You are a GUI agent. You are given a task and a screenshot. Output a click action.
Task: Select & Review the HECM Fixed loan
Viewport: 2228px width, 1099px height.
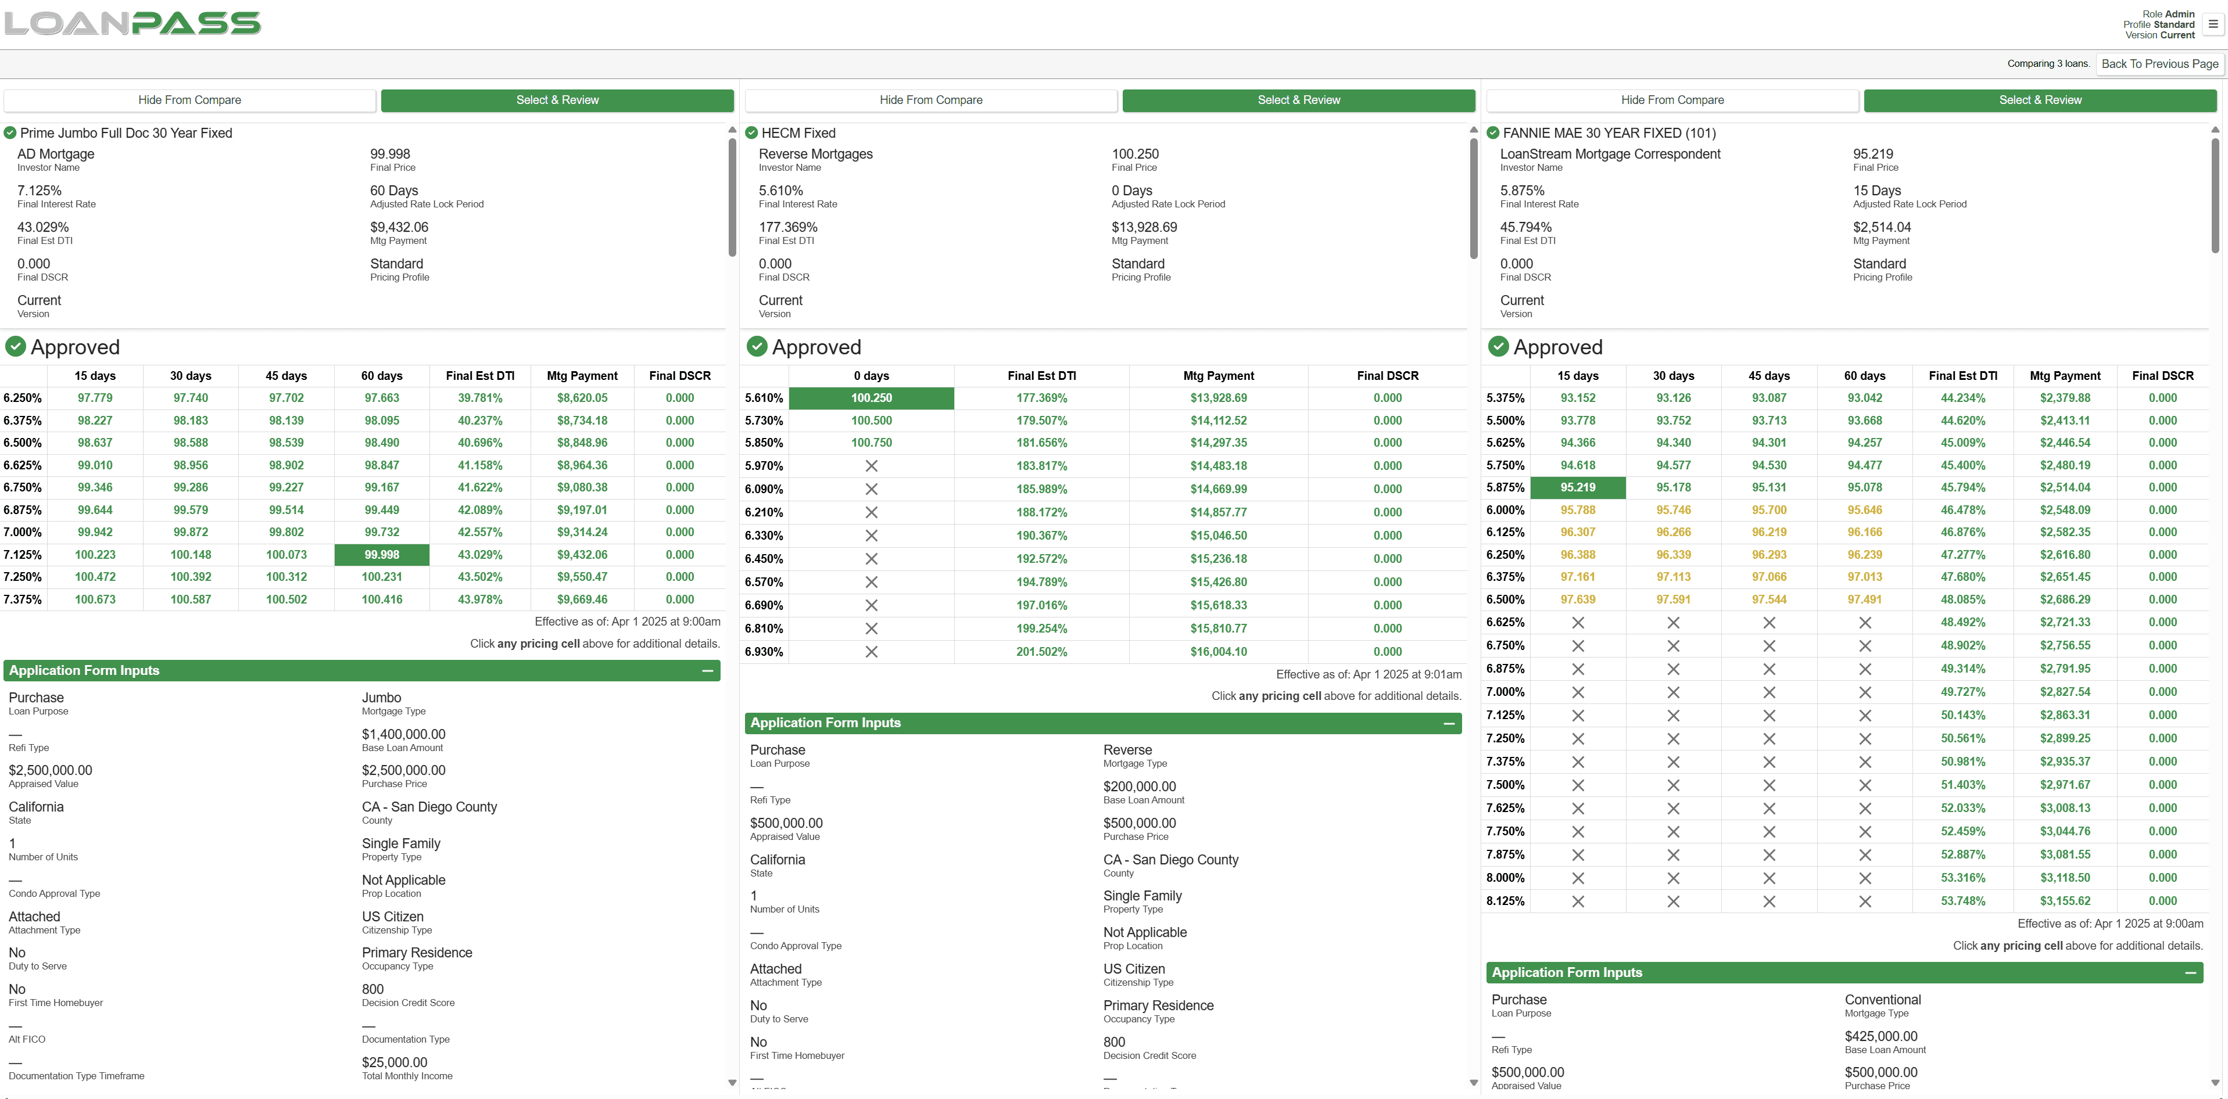(x=1298, y=100)
